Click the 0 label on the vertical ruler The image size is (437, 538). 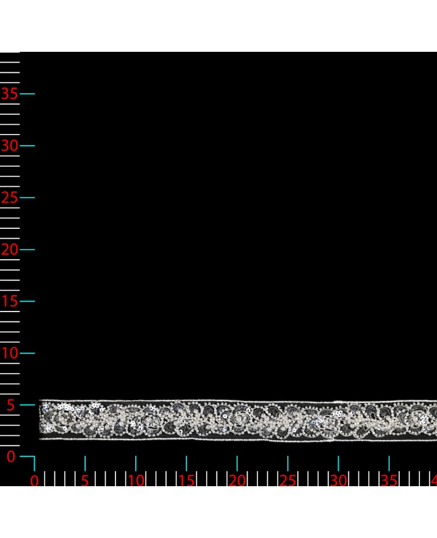(10, 457)
